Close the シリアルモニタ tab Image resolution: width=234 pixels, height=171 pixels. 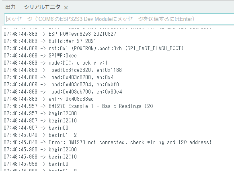66,8
